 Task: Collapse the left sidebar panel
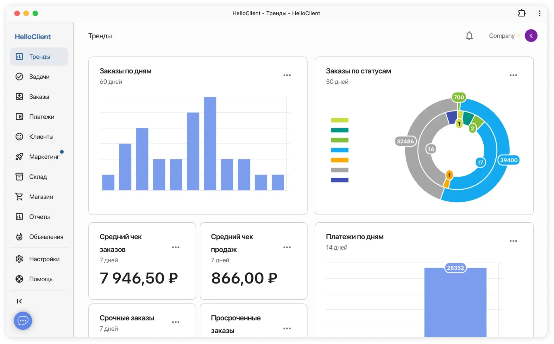(19, 301)
